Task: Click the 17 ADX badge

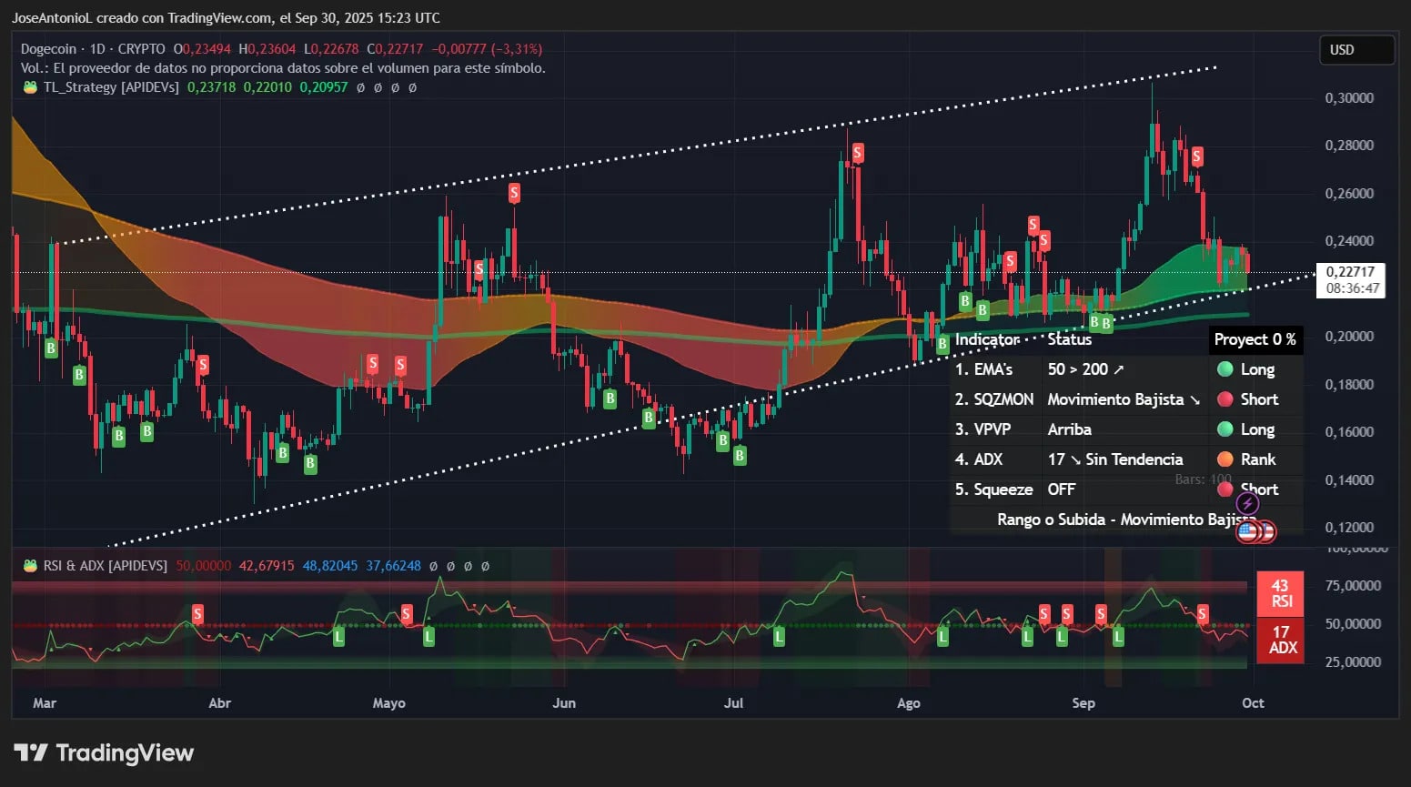Action: pyautogui.click(x=1280, y=641)
